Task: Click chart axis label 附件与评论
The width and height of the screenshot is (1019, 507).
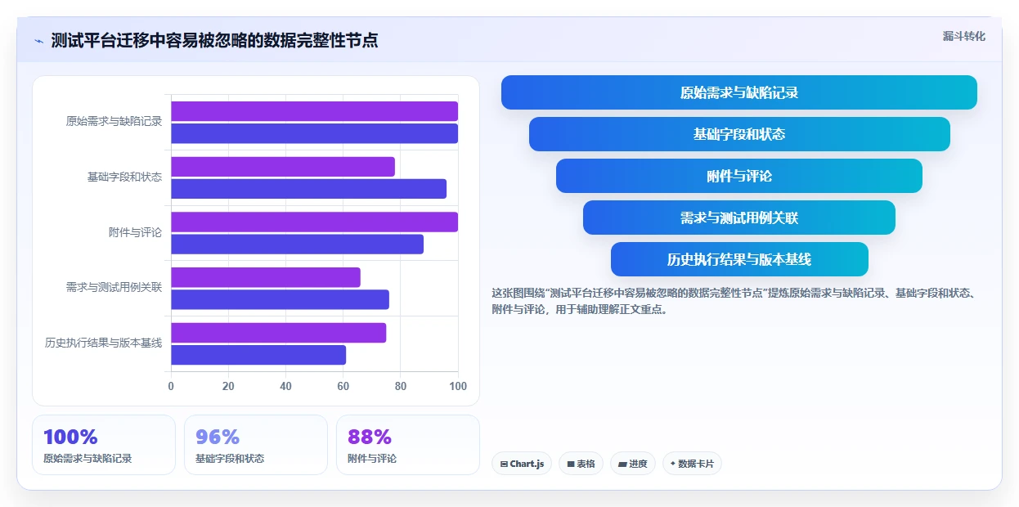Action: (135, 232)
